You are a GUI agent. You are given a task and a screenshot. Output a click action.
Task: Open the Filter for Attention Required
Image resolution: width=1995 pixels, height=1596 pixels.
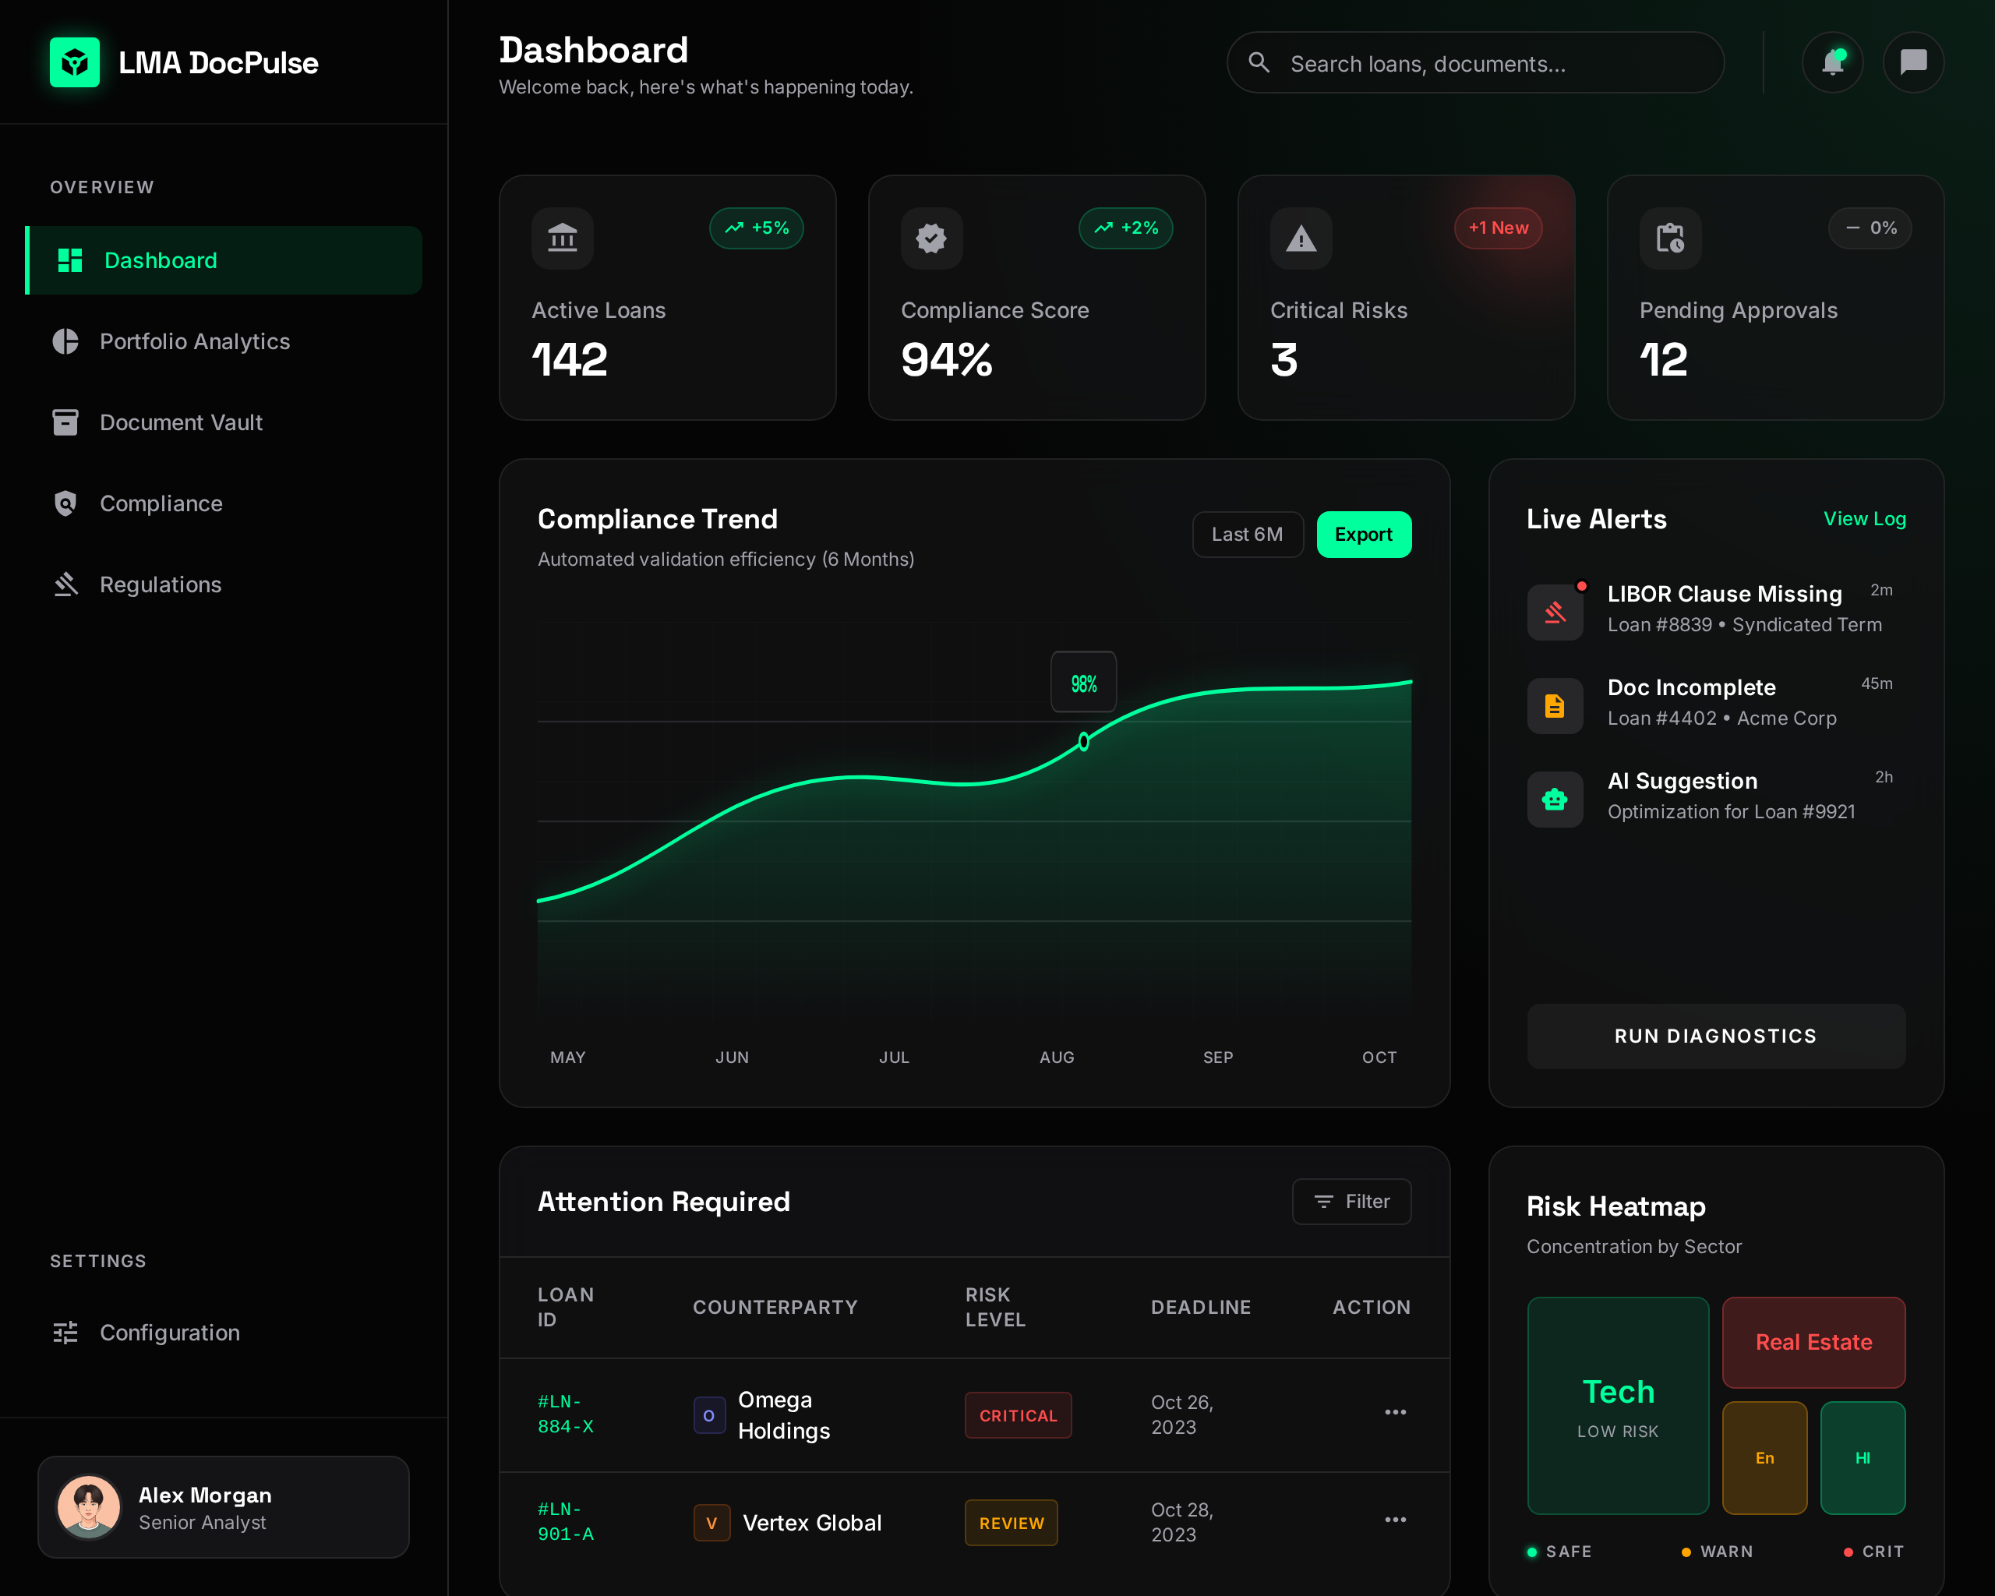pyautogui.click(x=1351, y=1201)
